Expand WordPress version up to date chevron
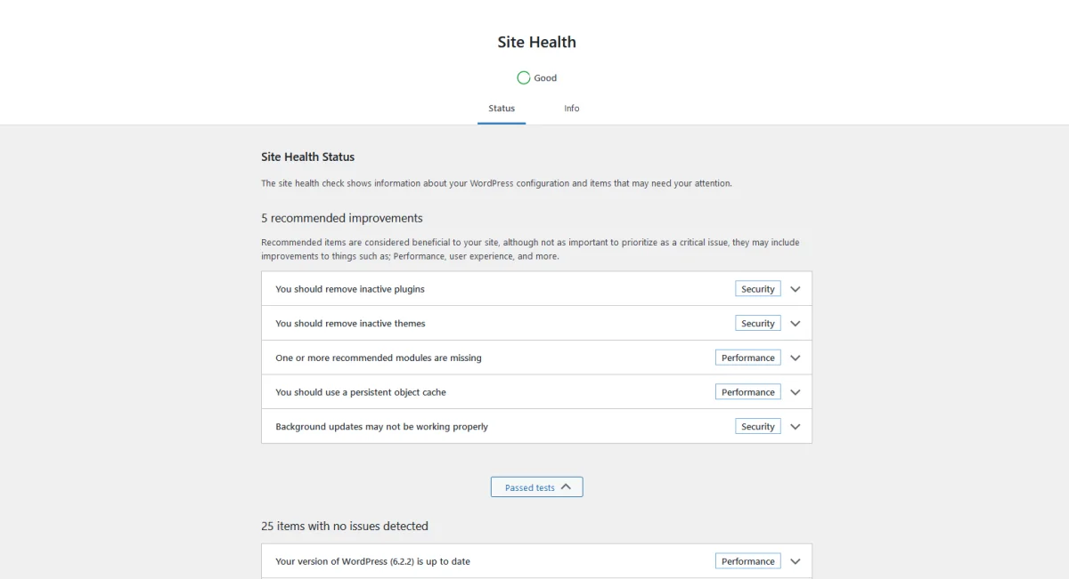 pyautogui.click(x=796, y=561)
